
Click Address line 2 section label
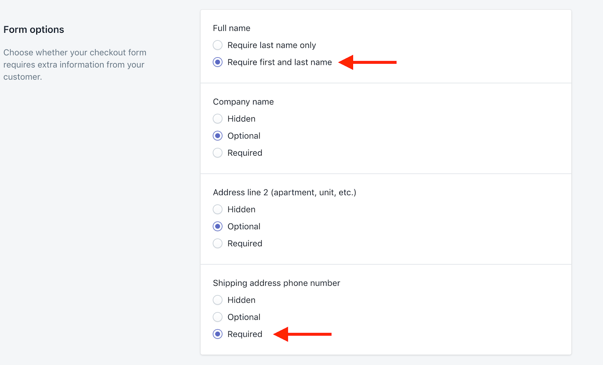click(x=285, y=192)
